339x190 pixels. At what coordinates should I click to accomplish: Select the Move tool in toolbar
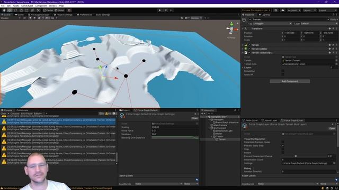point(10,10)
